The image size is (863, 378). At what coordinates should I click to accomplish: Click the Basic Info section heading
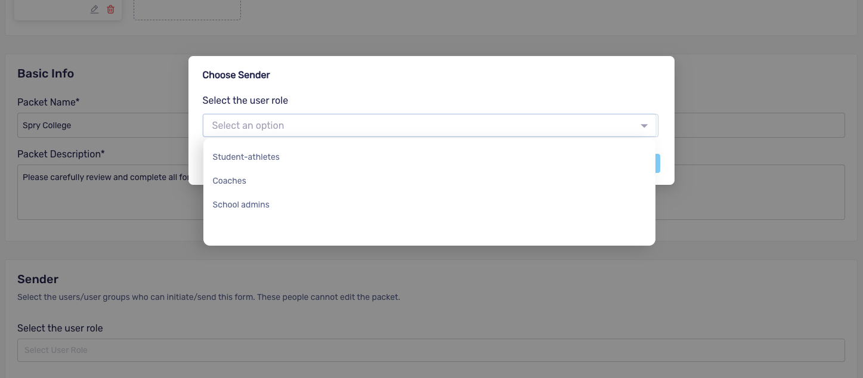46,74
